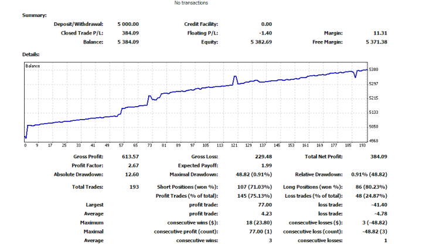Click the Total Trades value 193

click(x=134, y=187)
